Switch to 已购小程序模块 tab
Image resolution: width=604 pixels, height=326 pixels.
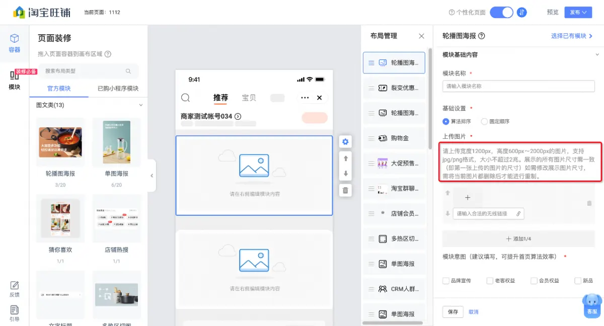(118, 89)
